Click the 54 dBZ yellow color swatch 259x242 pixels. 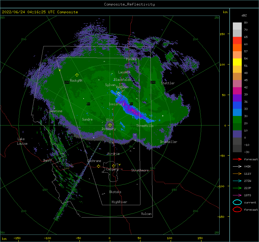[237, 62]
